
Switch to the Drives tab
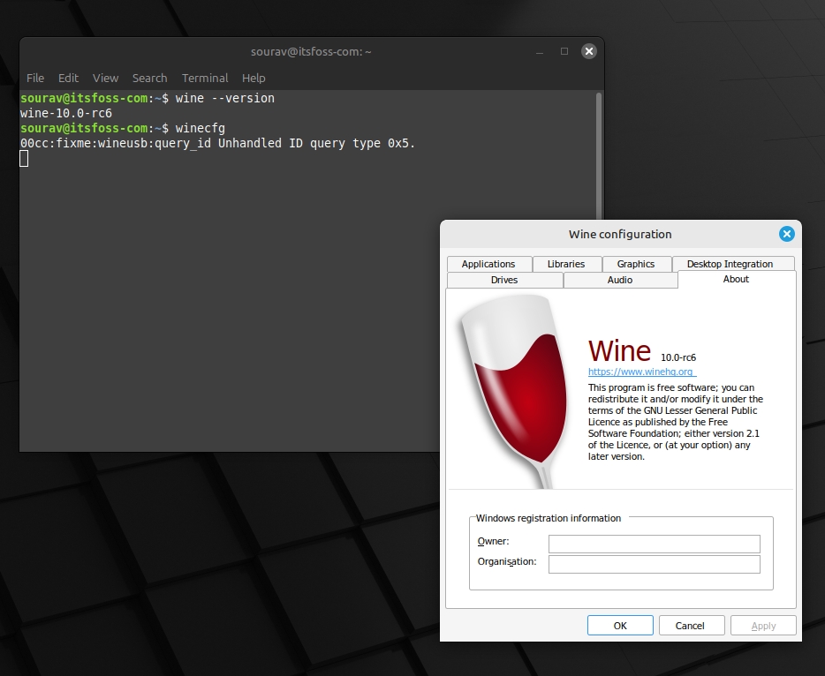(x=504, y=279)
